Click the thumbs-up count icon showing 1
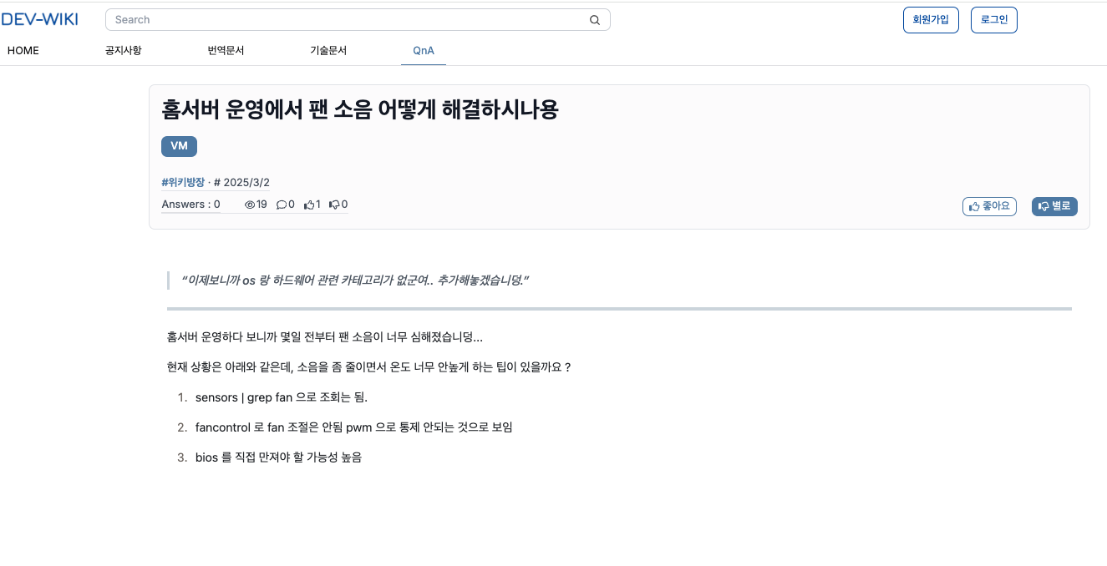Image resolution: width=1107 pixels, height=566 pixels. [x=309, y=205]
